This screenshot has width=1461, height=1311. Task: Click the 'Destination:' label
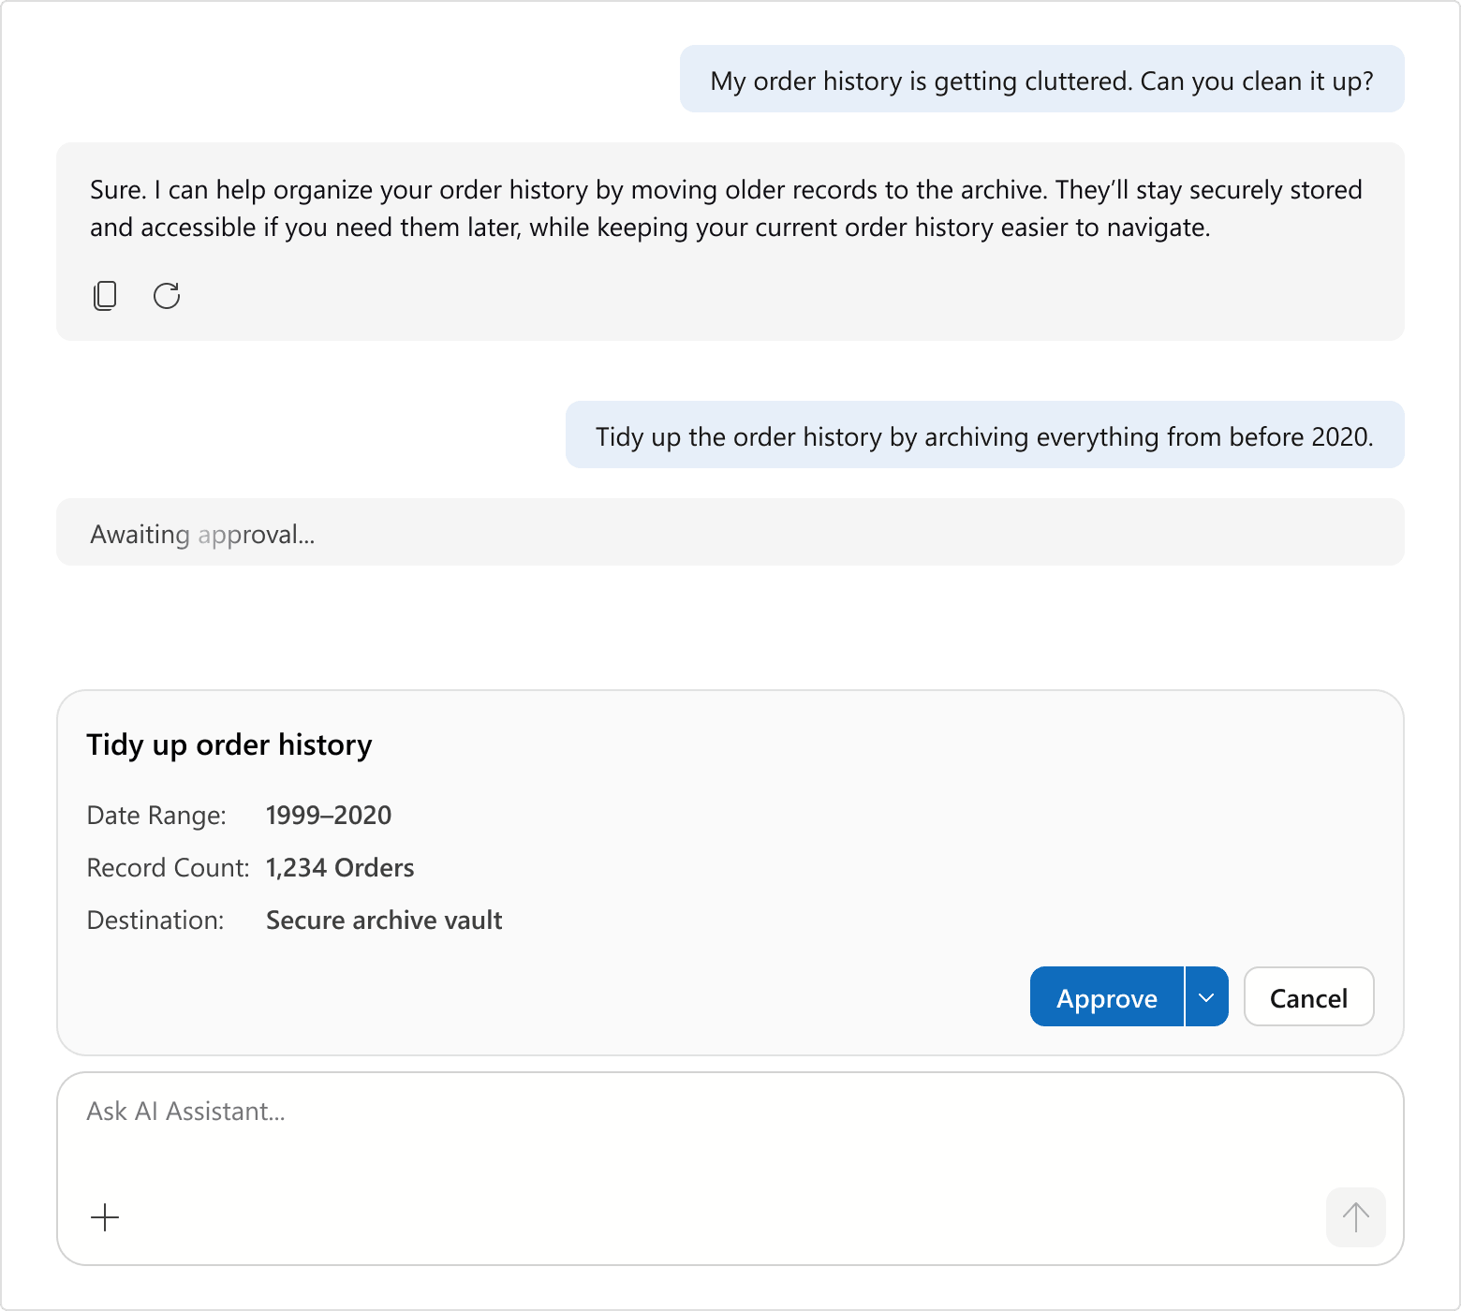click(x=155, y=920)
